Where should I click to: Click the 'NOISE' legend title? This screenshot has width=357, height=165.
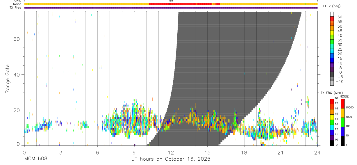pyautogui.click(x=344, y=96)
